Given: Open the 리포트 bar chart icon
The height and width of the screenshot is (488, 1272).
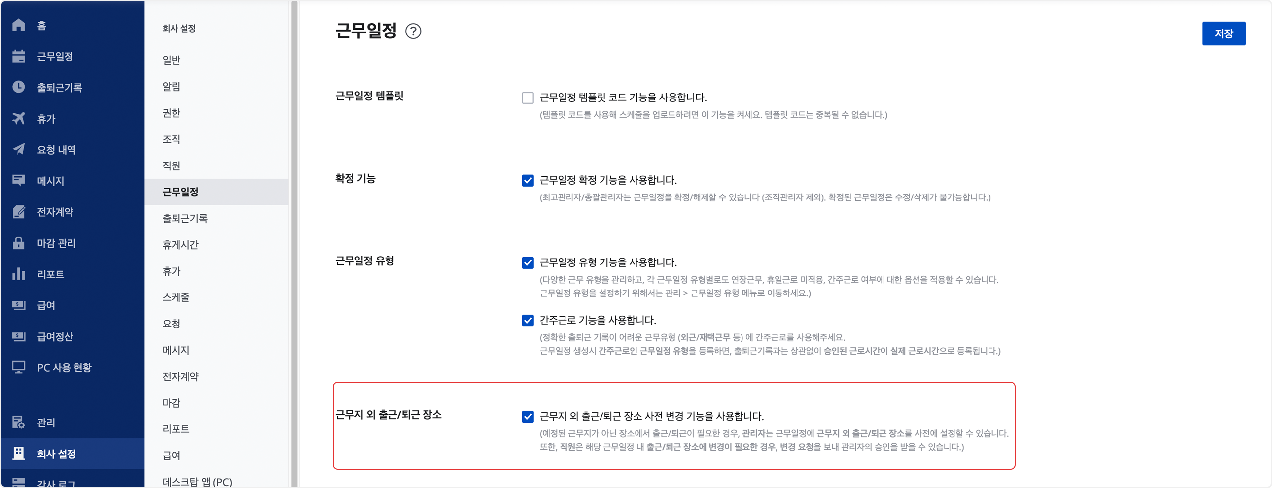Looking at the screenshot, I should coord(19,274).
